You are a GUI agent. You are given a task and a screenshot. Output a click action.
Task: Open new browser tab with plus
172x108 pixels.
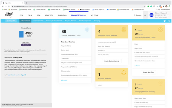coord(27,3)
